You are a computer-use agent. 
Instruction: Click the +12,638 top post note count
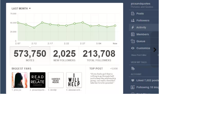(114, 69)
